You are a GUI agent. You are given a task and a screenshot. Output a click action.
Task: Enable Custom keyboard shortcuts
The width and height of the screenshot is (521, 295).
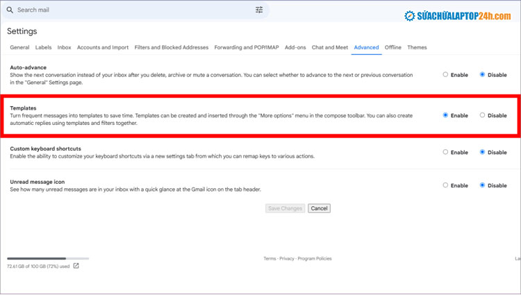point(445,152)
